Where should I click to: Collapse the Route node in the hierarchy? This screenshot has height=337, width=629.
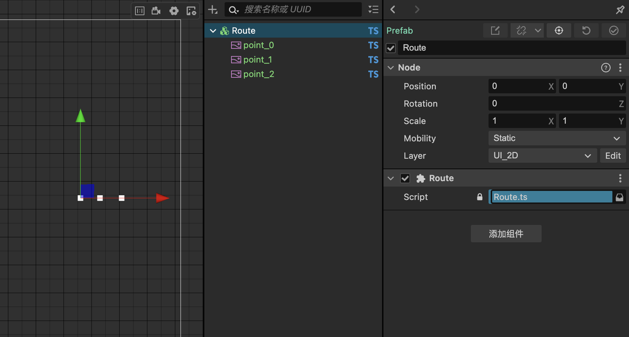pyautogui.click(x=213, y=31)
